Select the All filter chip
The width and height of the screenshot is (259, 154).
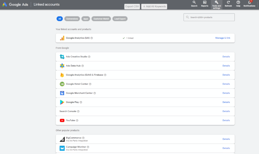point(59,19)
